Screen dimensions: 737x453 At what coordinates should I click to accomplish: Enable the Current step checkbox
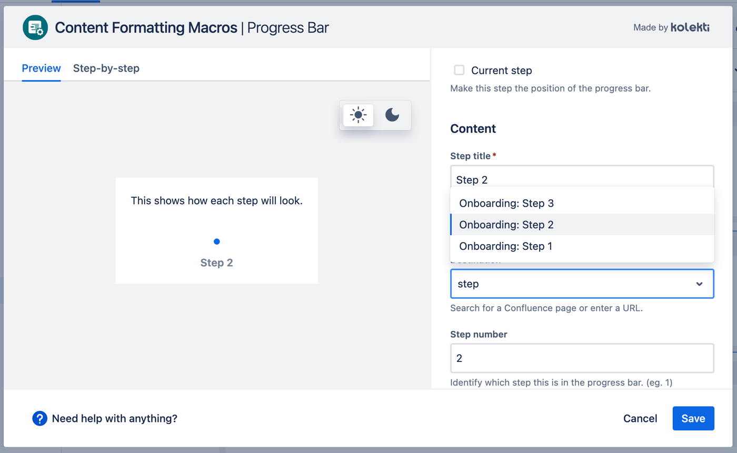[x=459, y=70]
